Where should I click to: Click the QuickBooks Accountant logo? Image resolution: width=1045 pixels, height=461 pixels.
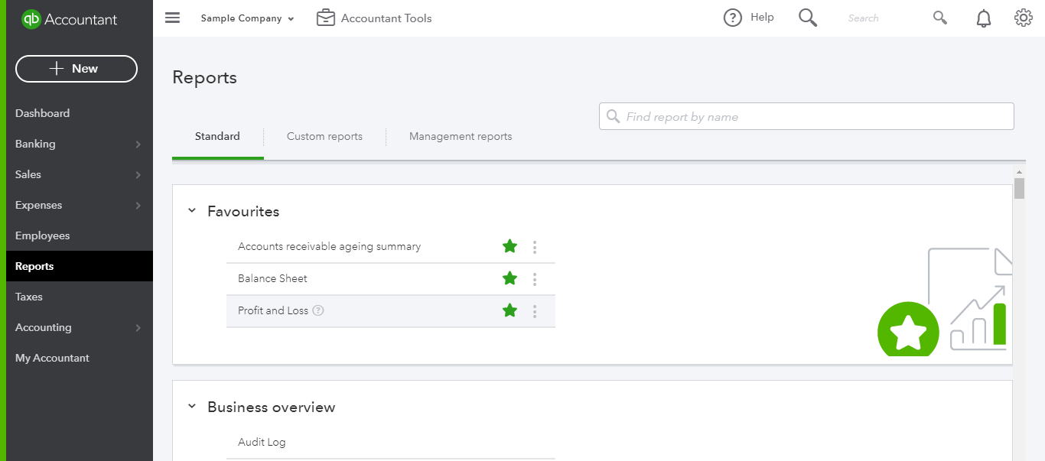pos(70,19)
